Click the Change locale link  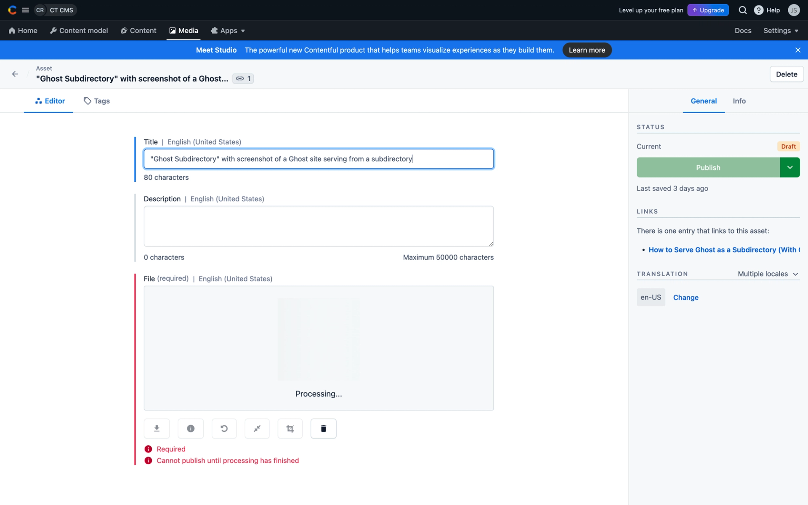686,298
